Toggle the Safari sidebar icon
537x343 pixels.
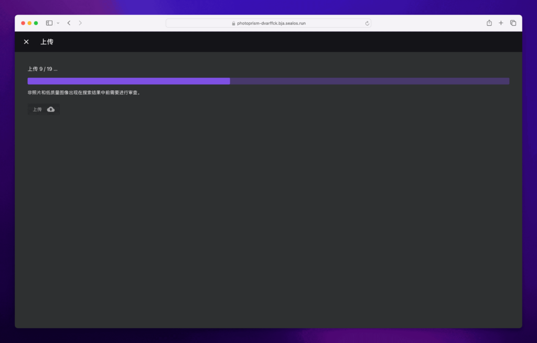point(49,23)
